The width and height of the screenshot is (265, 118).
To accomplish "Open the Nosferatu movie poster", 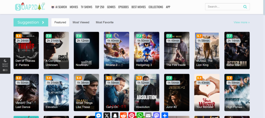I will 86,50.
